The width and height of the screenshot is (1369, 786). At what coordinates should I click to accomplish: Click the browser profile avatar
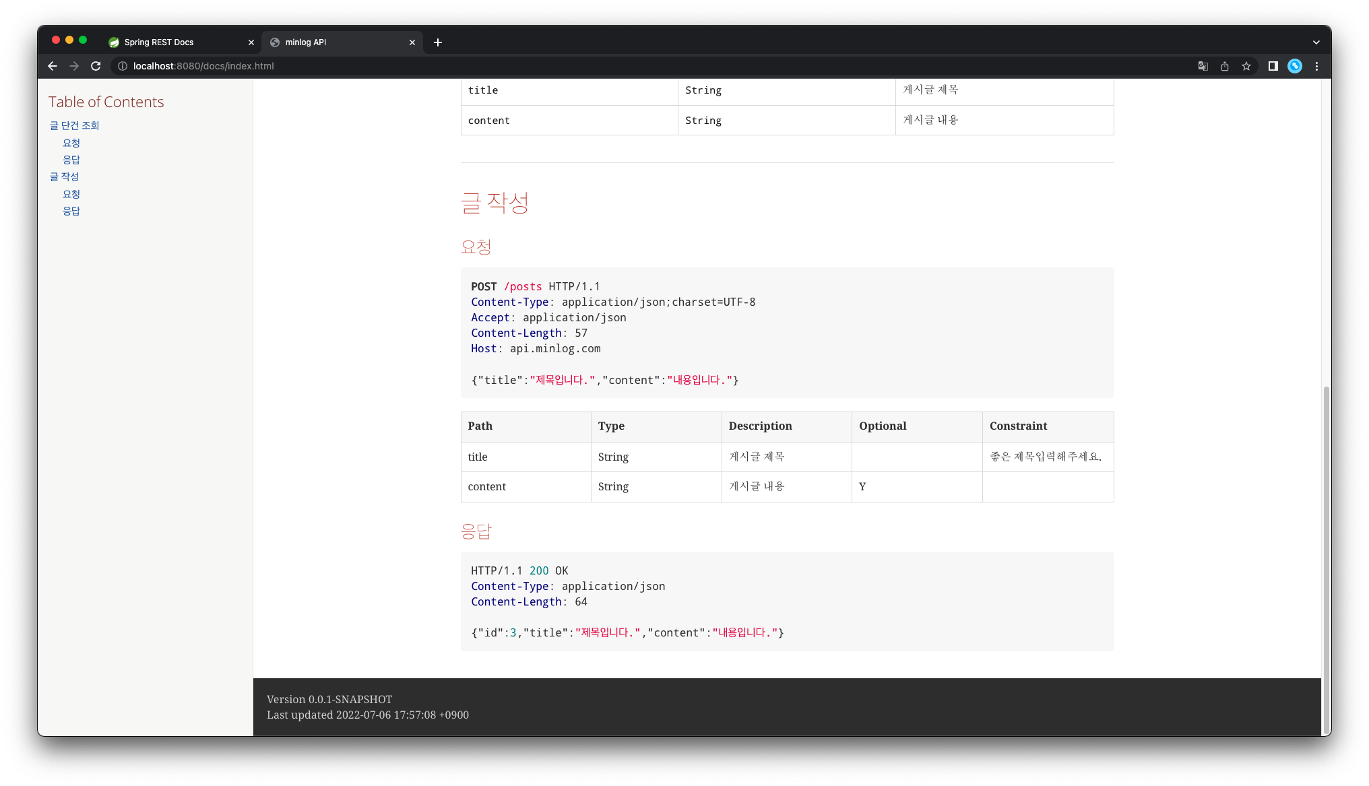1295,66
